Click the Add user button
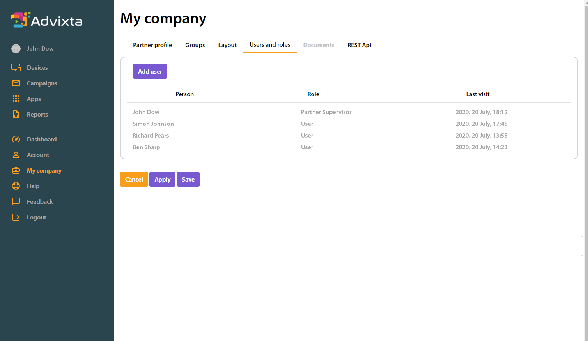588x341 pixels. (x=150, y=71)
